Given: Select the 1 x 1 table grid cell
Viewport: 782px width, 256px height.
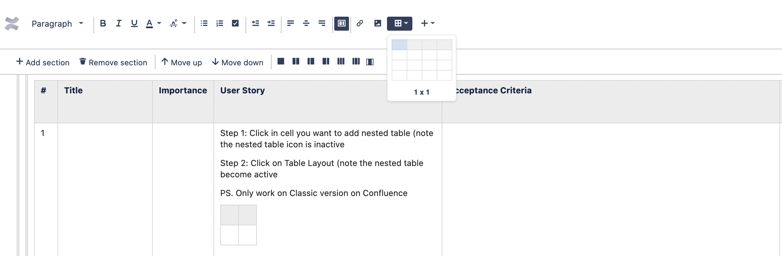Looking at the screenshot, I should [399, 45].
